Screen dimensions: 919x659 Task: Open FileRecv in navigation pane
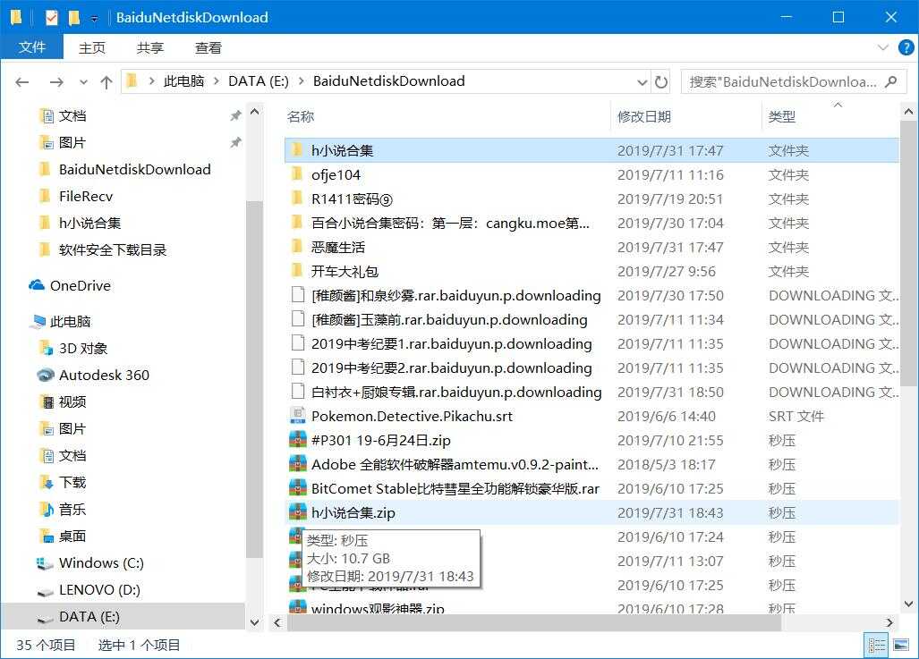[86, 196]
